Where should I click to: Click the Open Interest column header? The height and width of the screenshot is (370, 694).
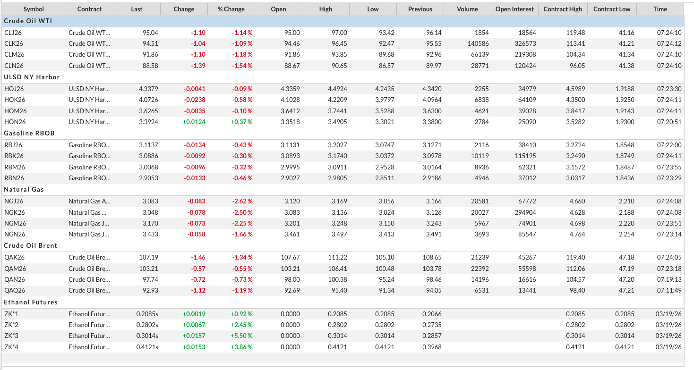(514, 9)
